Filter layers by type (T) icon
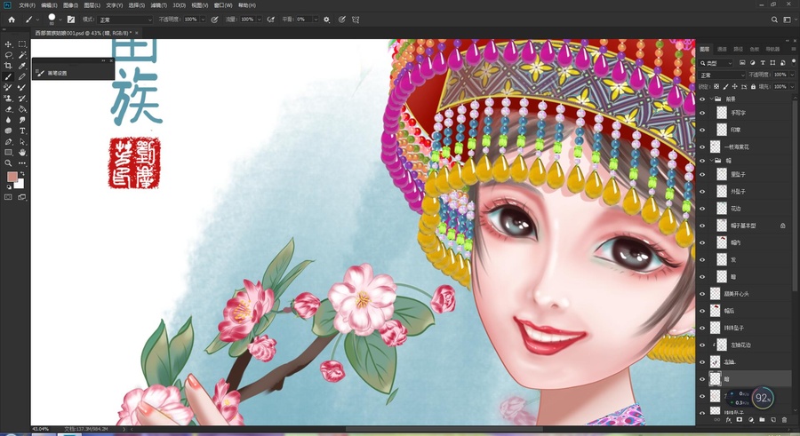Image resolution: width=800 pixels, height=436 pixels. [763, 63]
